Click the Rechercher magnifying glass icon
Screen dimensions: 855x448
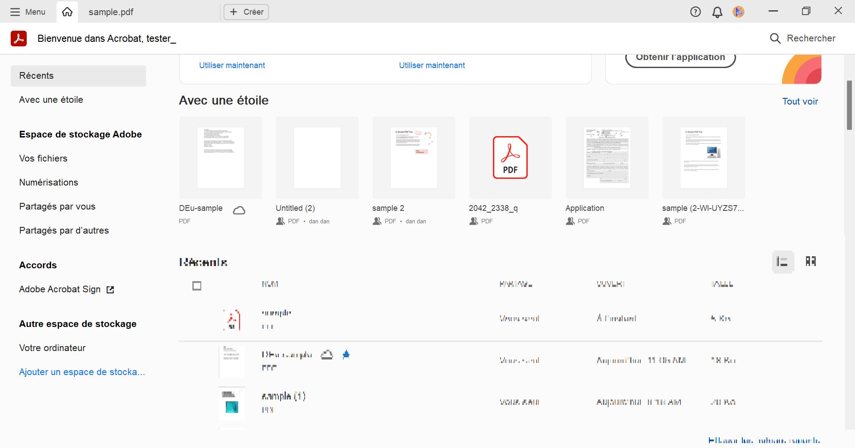coord(775,38)
